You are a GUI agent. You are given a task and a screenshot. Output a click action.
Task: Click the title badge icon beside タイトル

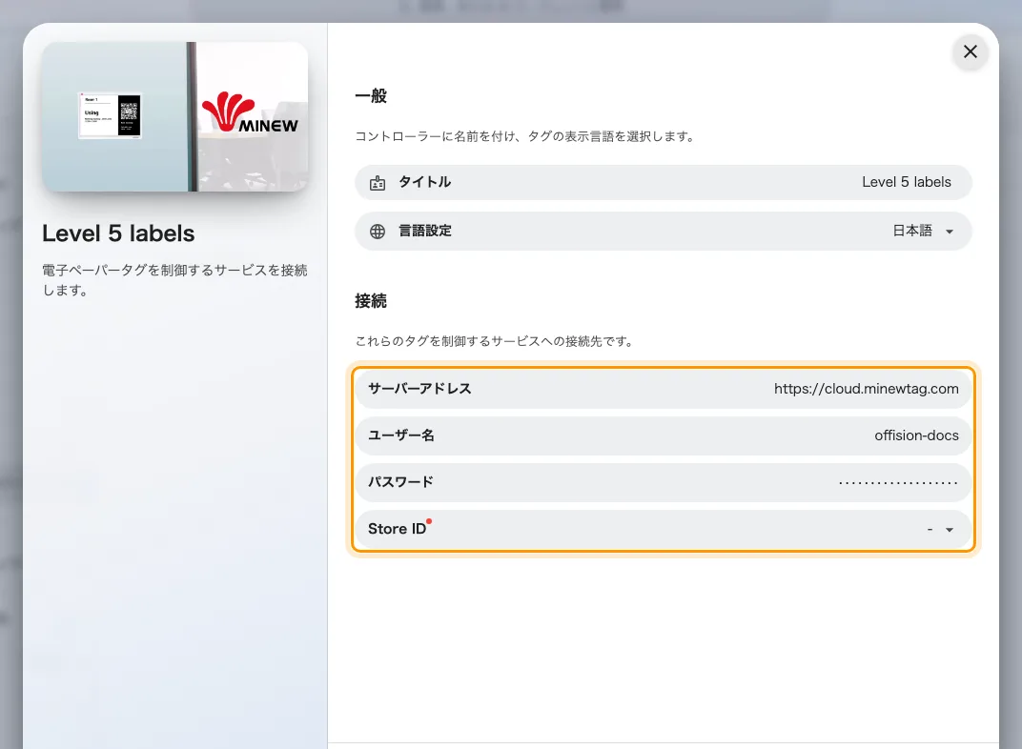[x=378, y=183]
